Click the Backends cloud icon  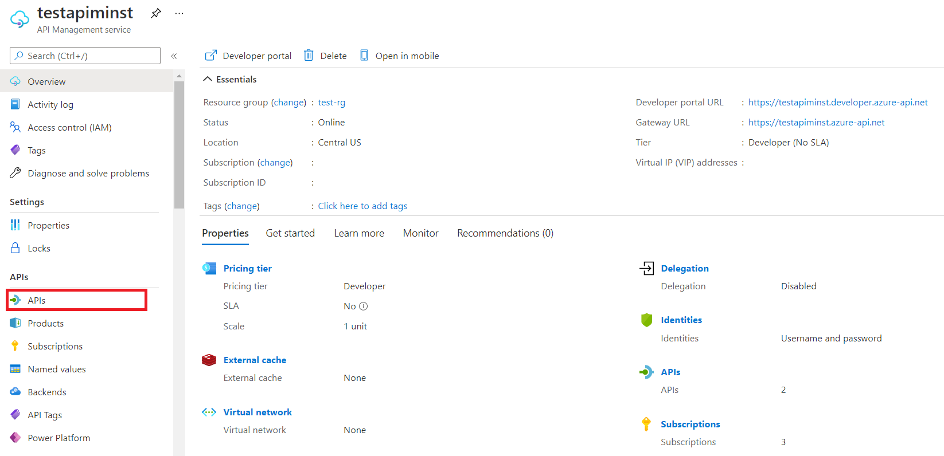[15, 392]
